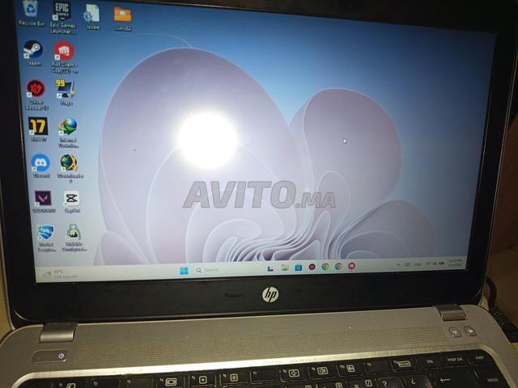The width and height of the screenshot is (518, 388).
Task: Launch Rocket League desktop shortcut
Action: (45, 233)
